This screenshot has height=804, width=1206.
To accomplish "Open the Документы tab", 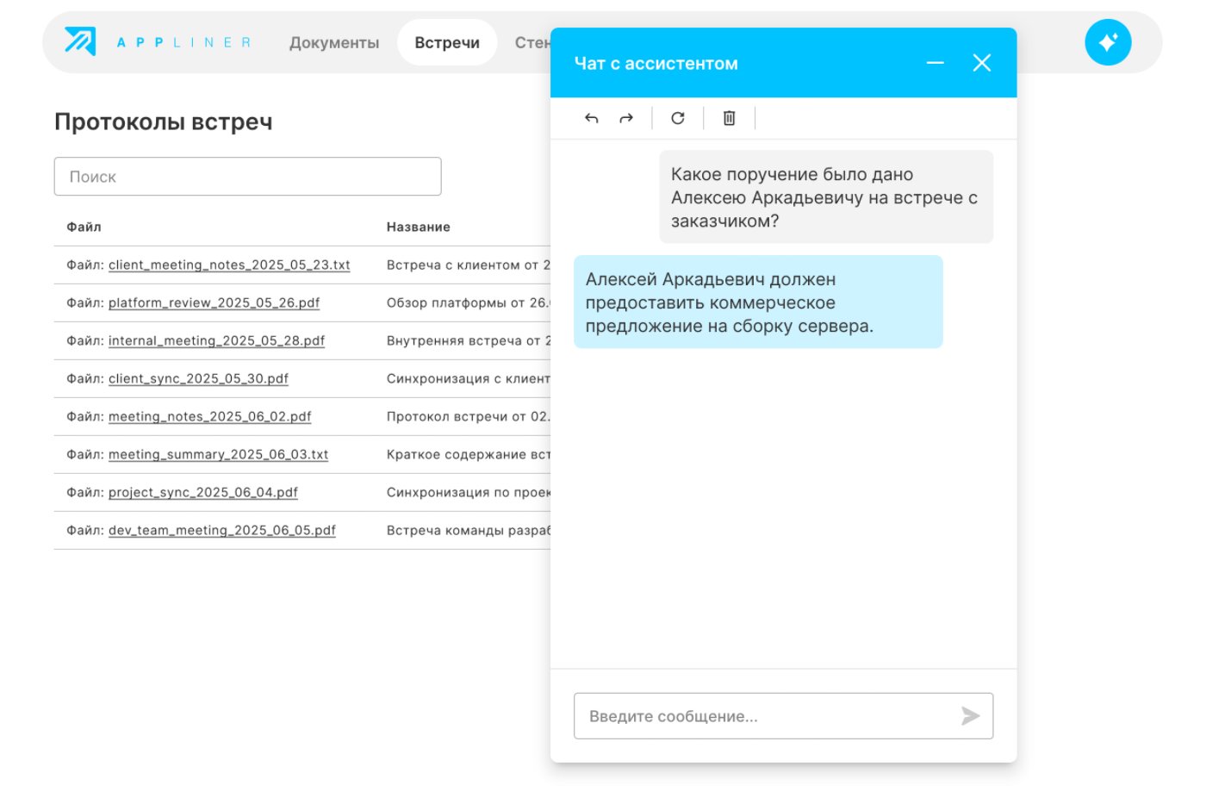I will click(334, 43).
